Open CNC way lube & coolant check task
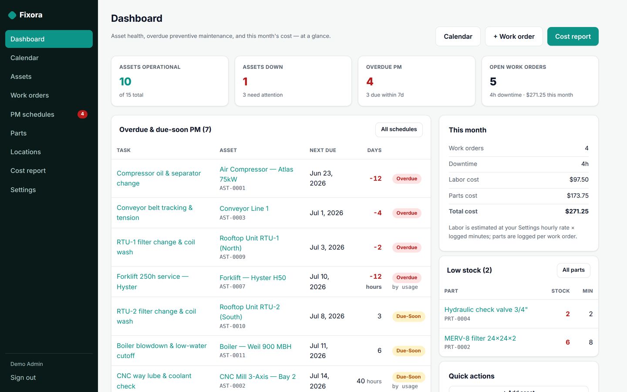 coord(154,381)
